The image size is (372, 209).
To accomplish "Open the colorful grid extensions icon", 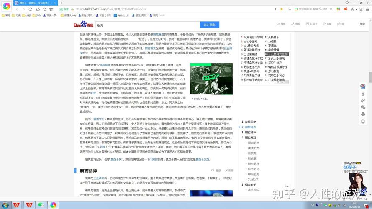I will (339, 9).
